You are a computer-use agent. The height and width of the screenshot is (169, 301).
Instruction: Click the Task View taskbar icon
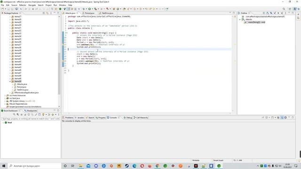pos(73,166)
